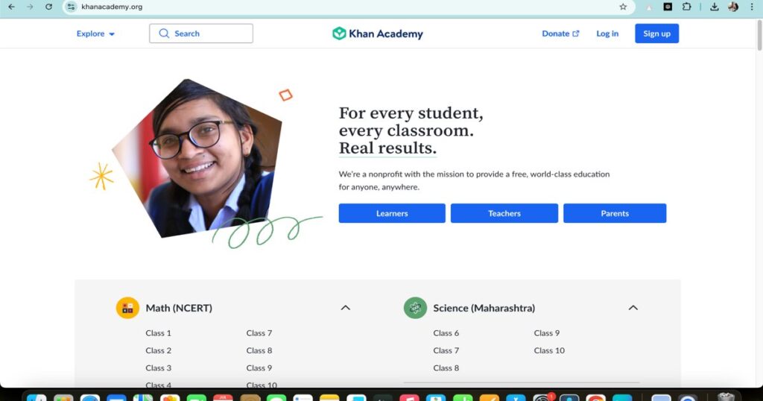Open Math Class 1
This screenshot has width=763, height=401.
pos(158,333)
